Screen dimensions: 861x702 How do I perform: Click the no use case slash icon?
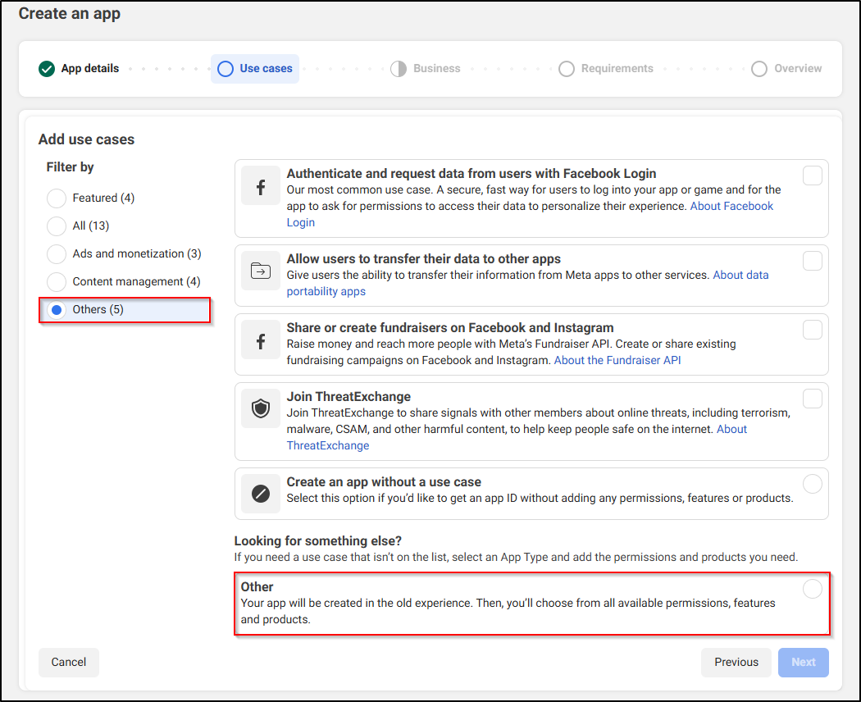[261, 494]
